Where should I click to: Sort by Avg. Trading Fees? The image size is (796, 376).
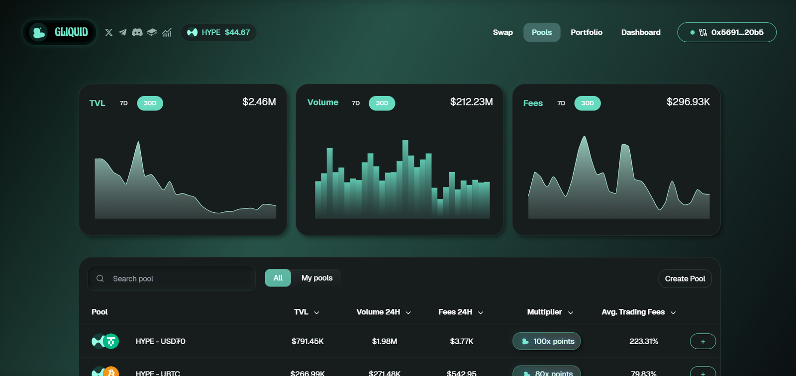coord(638,312)
